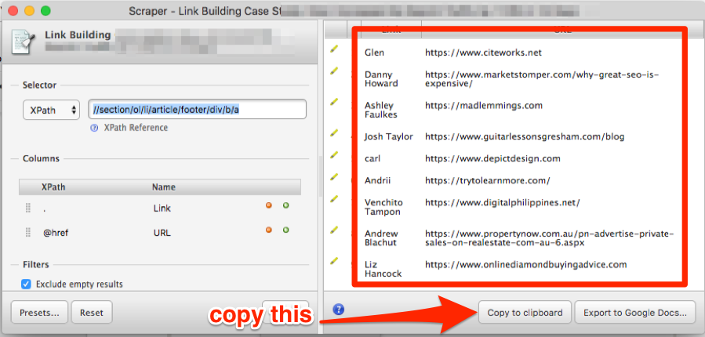Select the Josh Taylor result cell
705x337 pixels.
click(389, 136)
